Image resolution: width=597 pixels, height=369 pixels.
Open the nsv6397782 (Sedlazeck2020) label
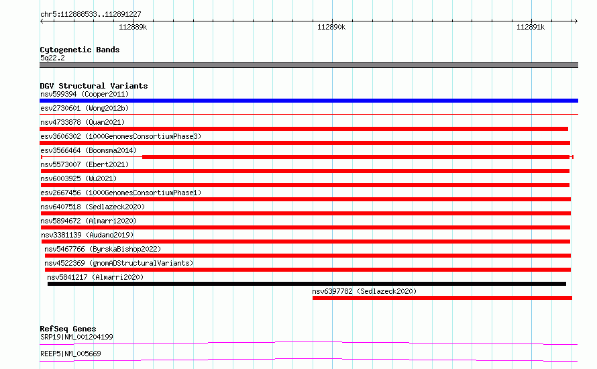[364, 291]
